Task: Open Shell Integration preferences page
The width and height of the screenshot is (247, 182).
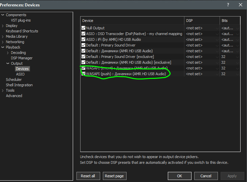Action: pos(19,85)
